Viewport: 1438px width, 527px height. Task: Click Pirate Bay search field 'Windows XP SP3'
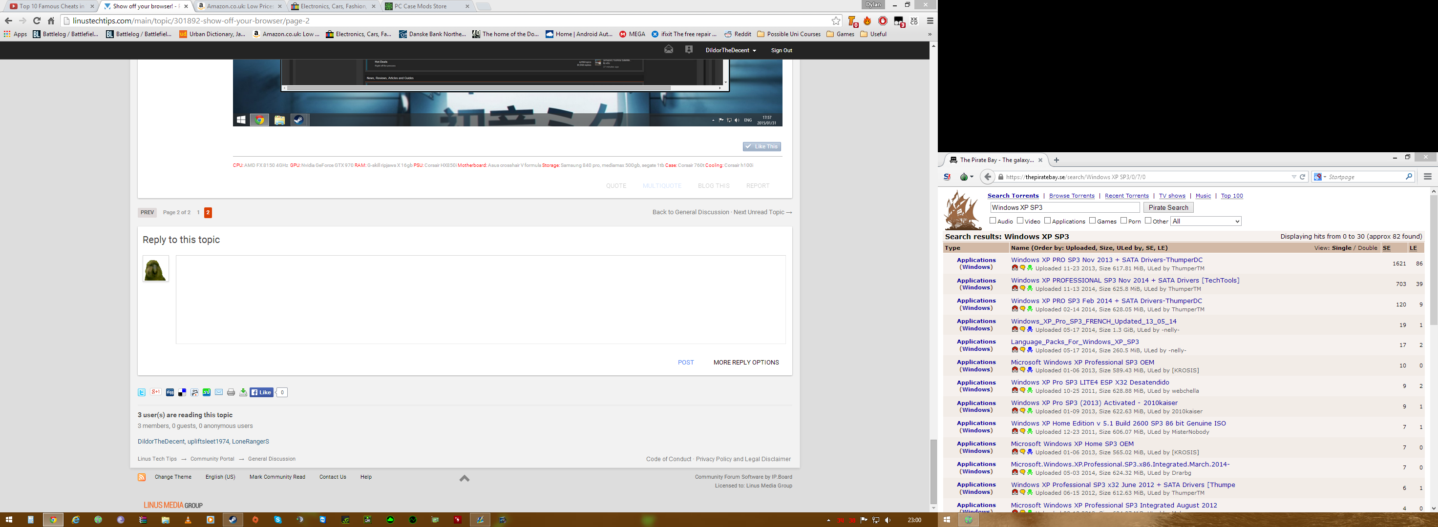pyautogui.click(x=1065, y=207)
